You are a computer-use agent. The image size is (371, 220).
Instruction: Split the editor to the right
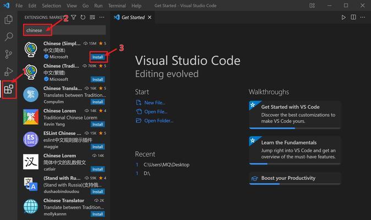tap(353, 17)
